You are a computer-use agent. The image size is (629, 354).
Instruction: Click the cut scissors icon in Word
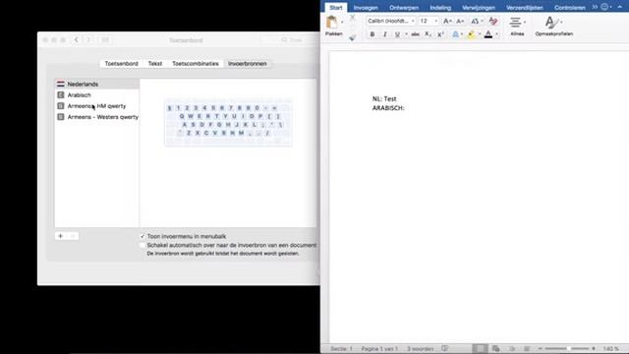(x=352, y=18)
